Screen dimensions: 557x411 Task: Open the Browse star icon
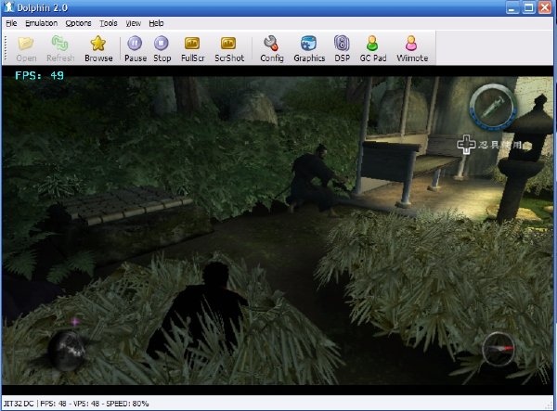point(98,48)
